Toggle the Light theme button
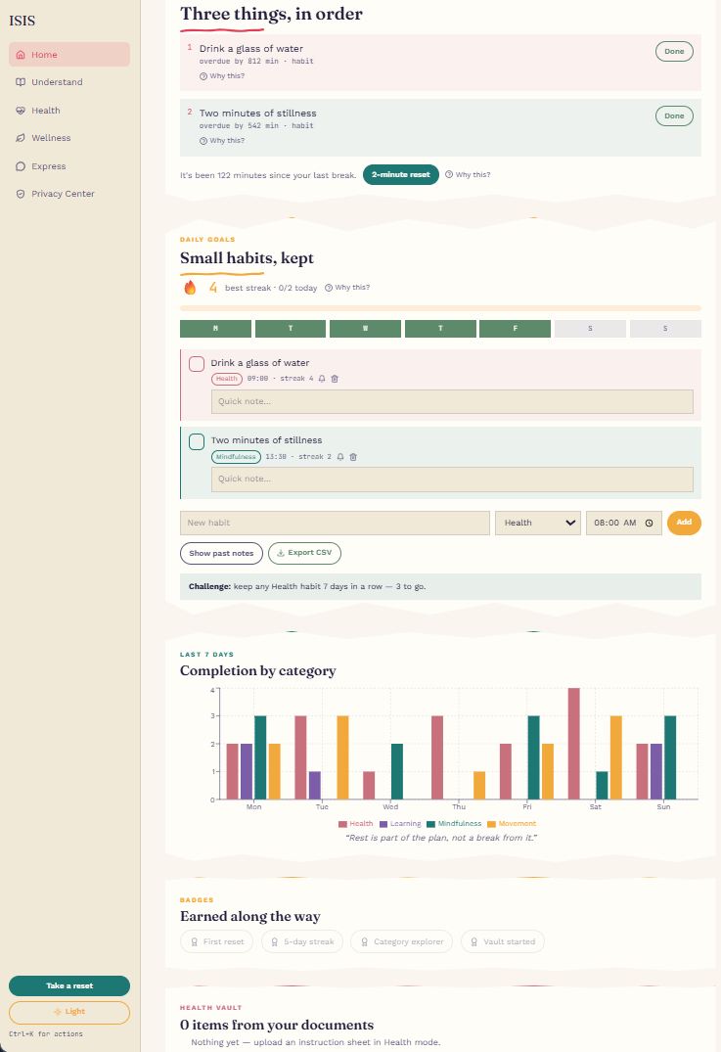Screen dimensions: 721x1052 pyautogui.click(x=69, y=1013)
